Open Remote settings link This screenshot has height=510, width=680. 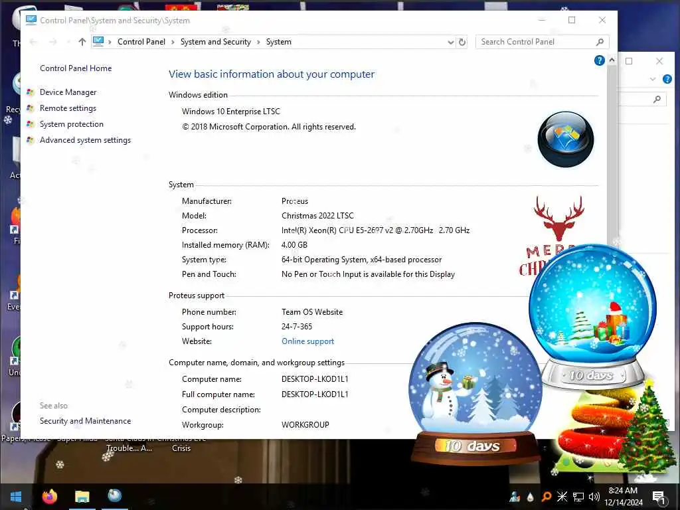tap(68, 108)
